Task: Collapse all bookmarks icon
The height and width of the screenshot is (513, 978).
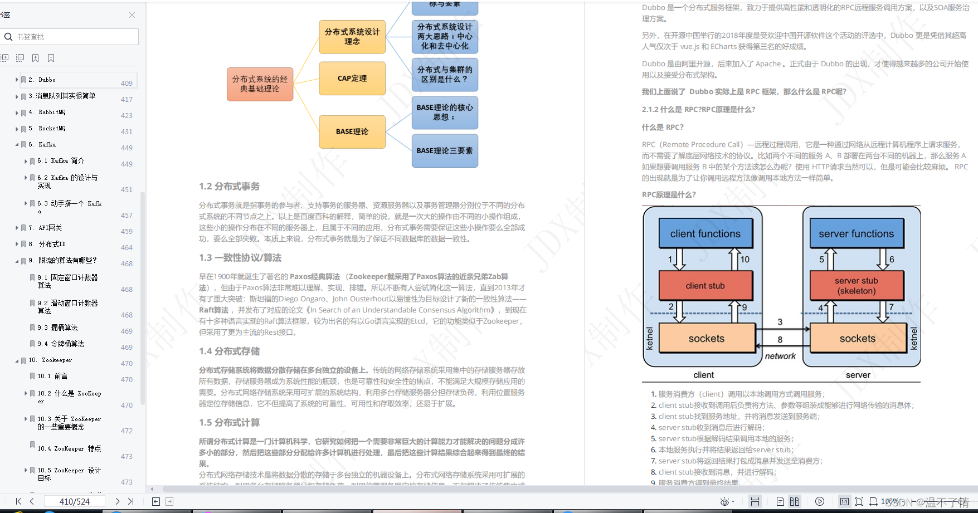Action: click(20, 58)
